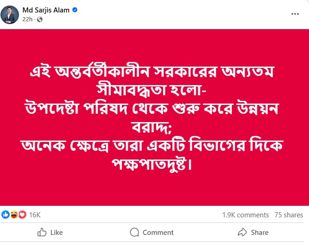Click the Haha laughing reaction icon
This screenshot has width=309, height=246.
click(12, 215)
